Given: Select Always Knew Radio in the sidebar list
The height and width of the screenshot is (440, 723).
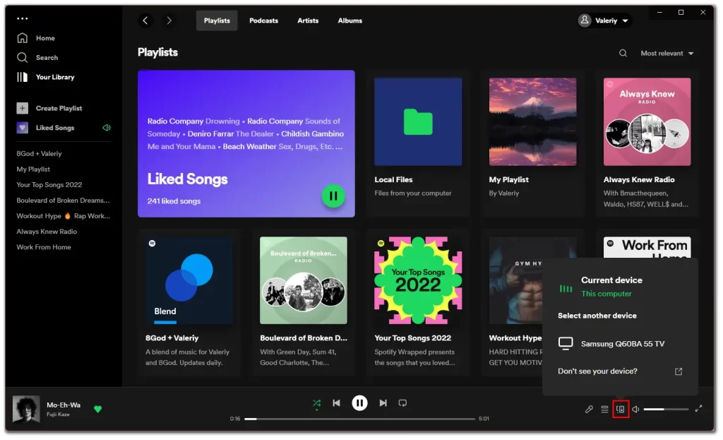Looking at the screenshot, I should (x=47, y=232).
